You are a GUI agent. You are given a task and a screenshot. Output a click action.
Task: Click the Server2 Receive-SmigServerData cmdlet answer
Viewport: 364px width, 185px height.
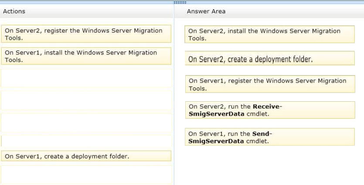coord(270,110)
